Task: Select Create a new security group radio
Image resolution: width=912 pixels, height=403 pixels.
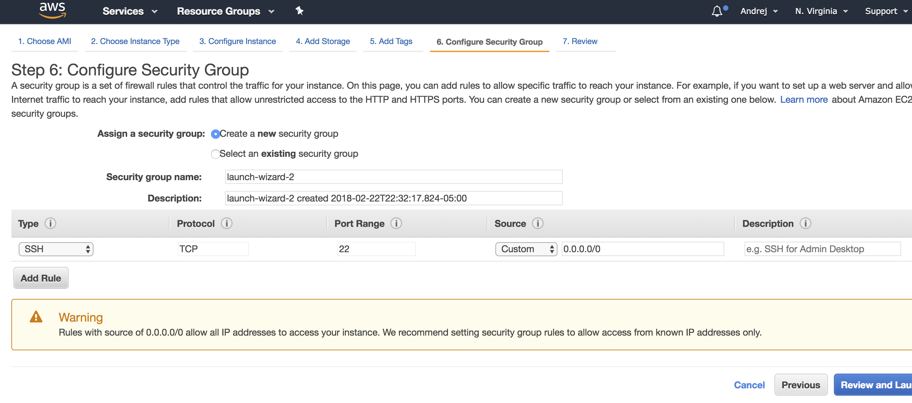Action: 215,134
